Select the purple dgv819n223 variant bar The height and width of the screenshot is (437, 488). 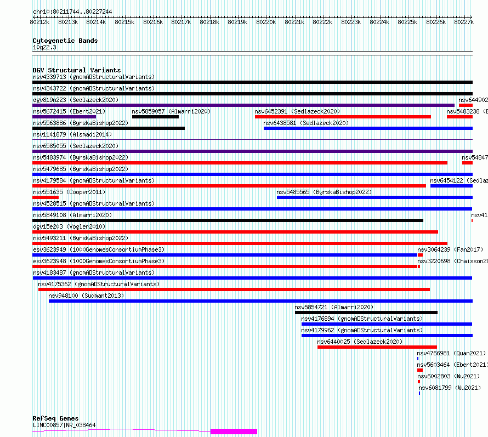(x=243, y=105)
